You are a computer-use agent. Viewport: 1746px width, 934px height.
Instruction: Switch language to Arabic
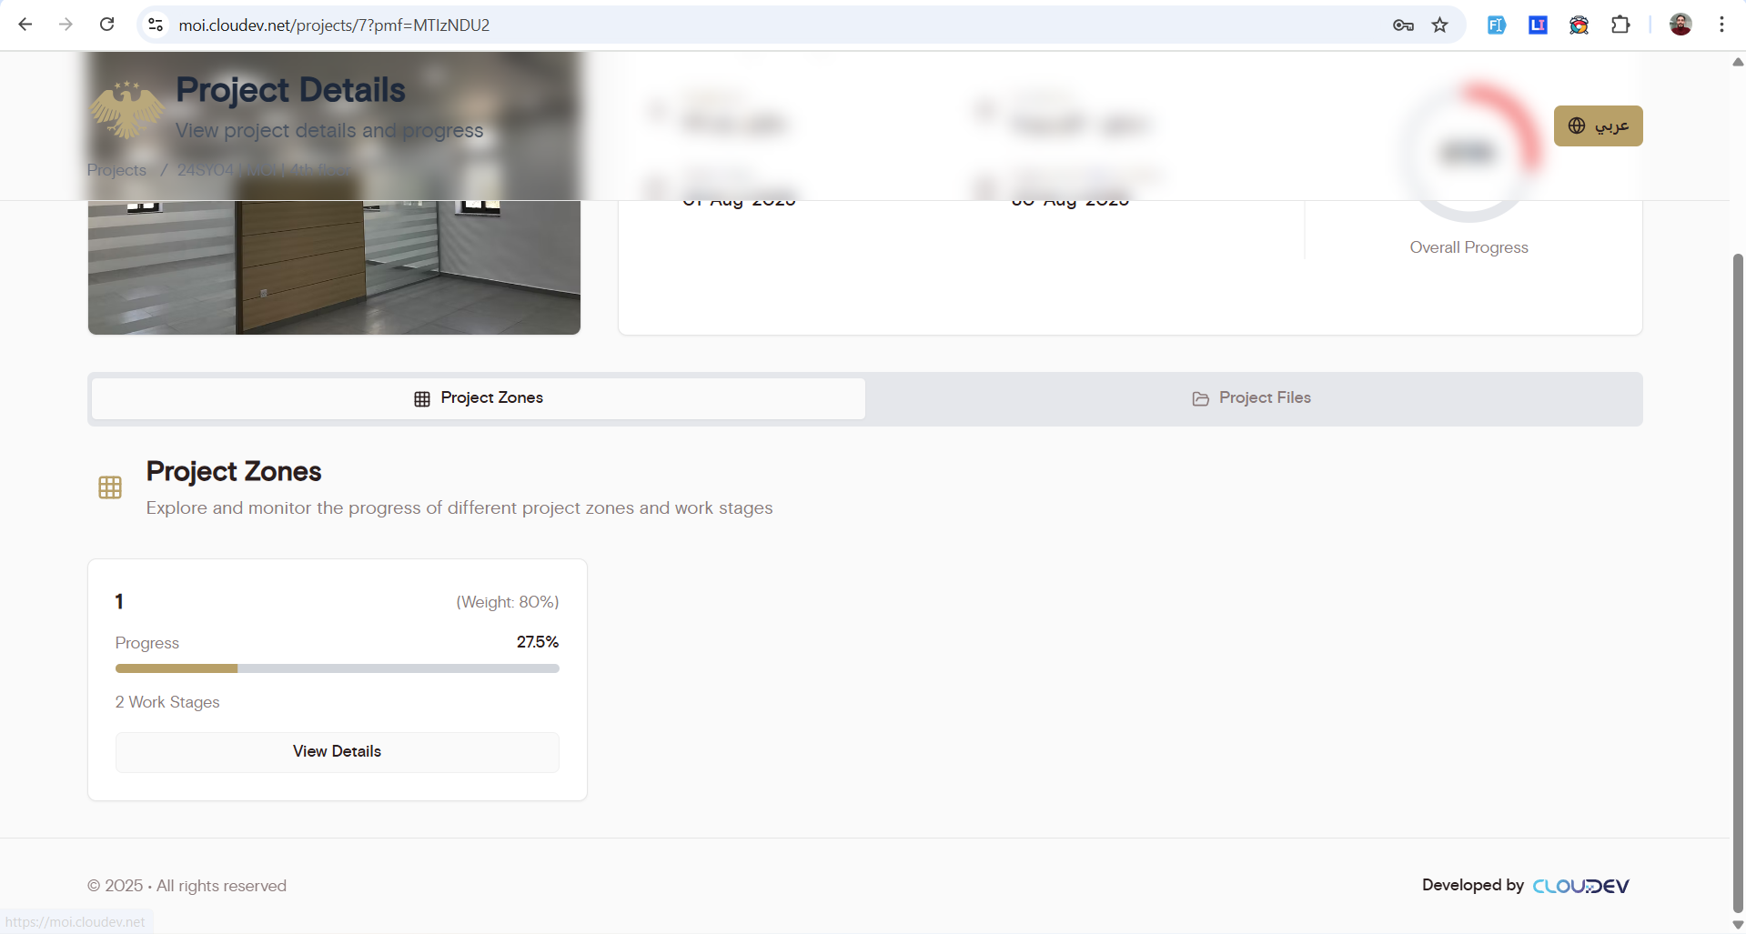(1598, 126)
